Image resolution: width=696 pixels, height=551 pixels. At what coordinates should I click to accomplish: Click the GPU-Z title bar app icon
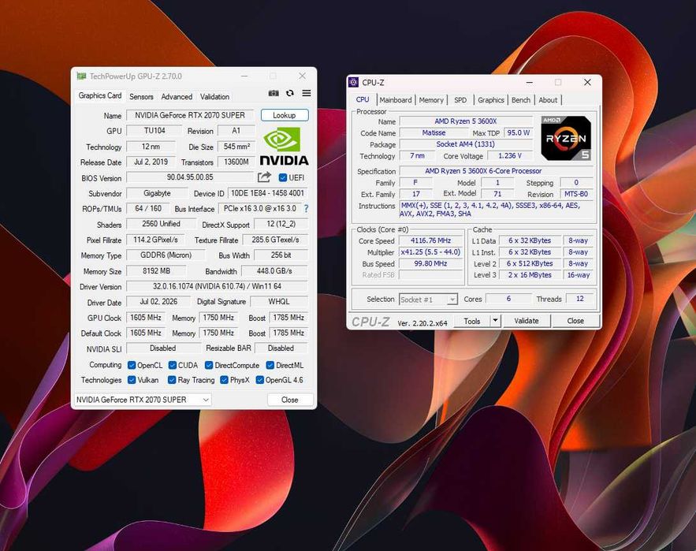[81, 76]
